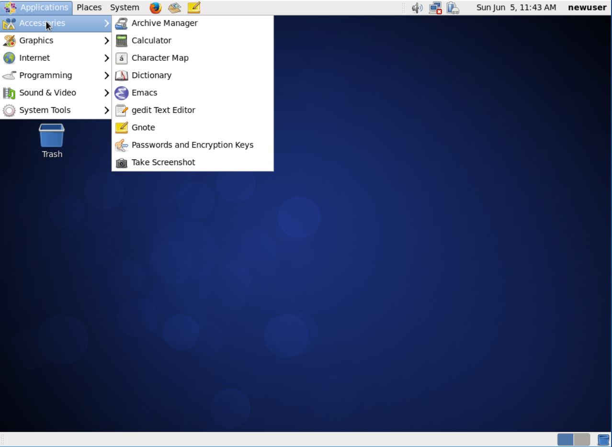Click the Programming category icon
The width and height of the screenshot is (612, 447).
(9, 76)
